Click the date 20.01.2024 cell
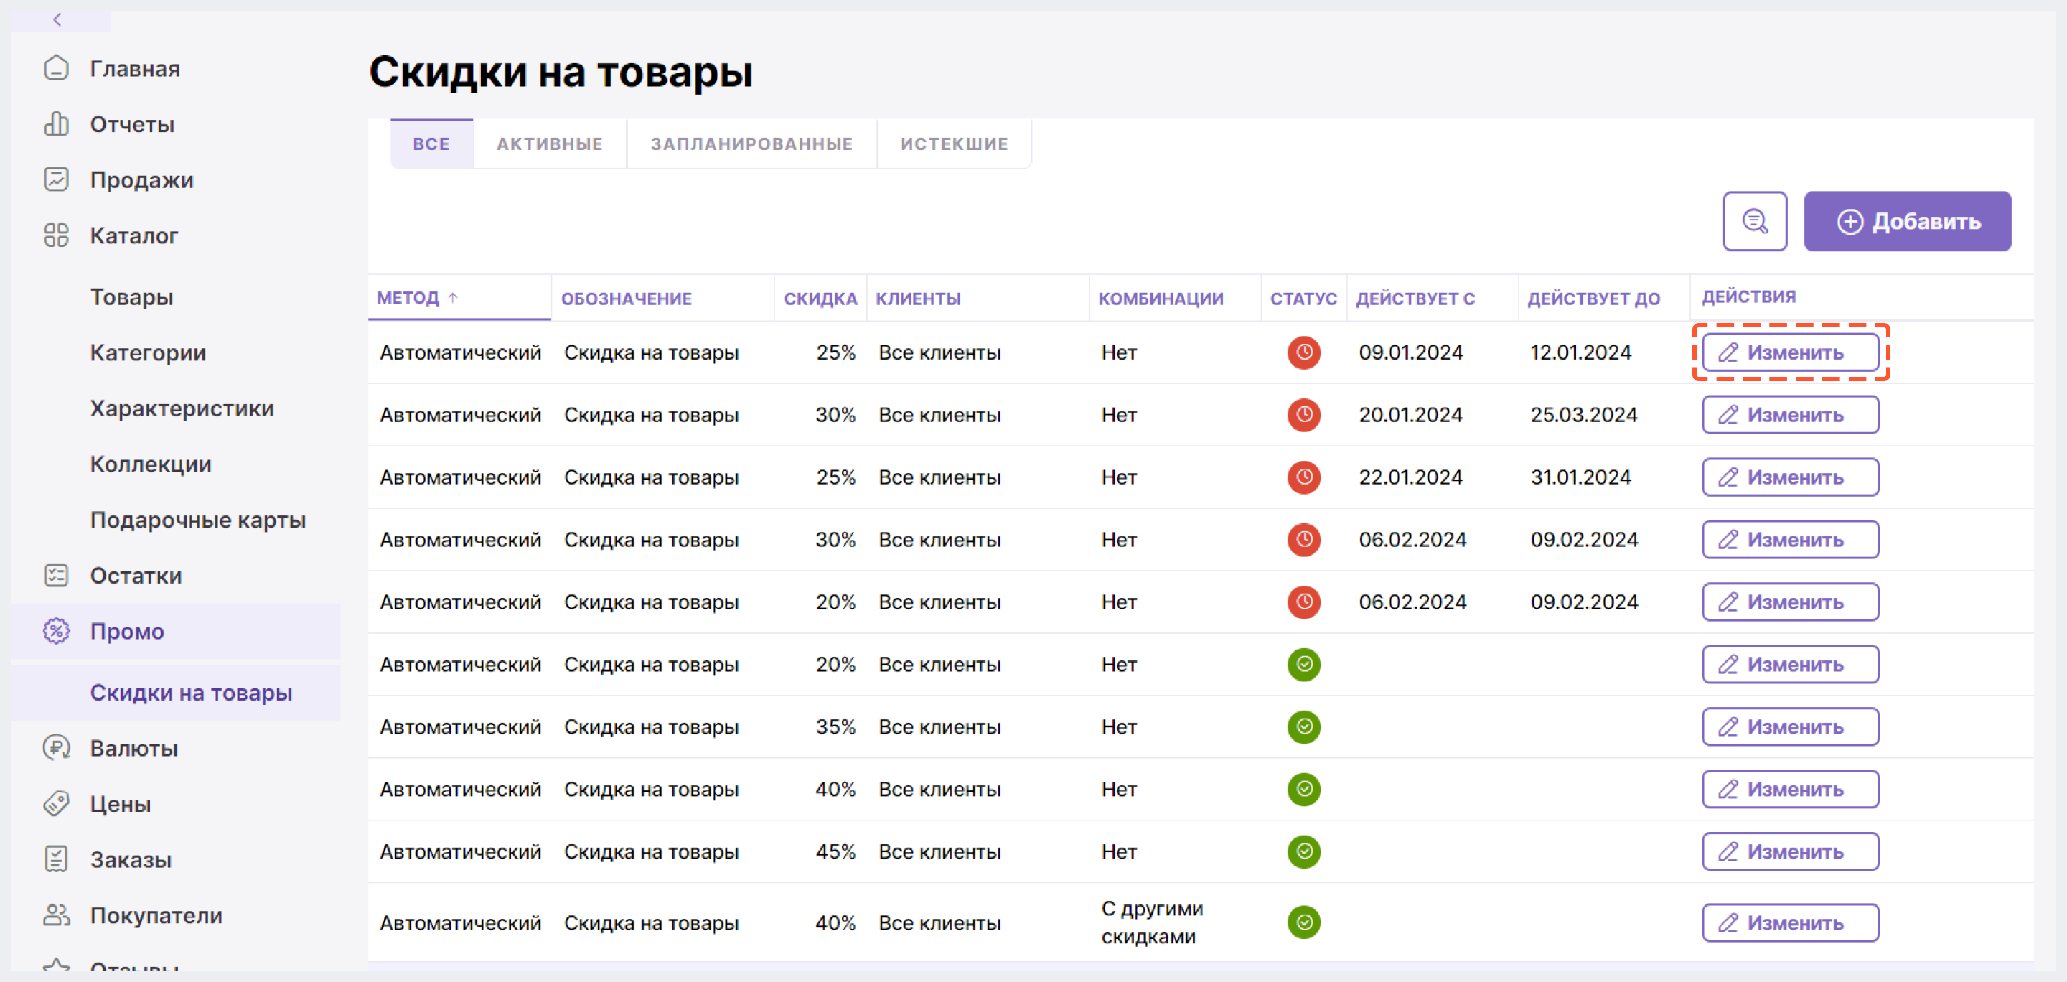 (x=1410, y=415)
